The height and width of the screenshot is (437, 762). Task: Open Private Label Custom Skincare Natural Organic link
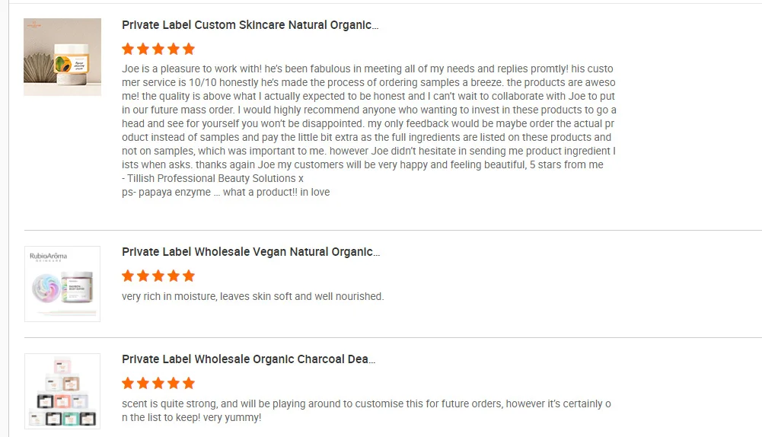(x=250, y=25)
